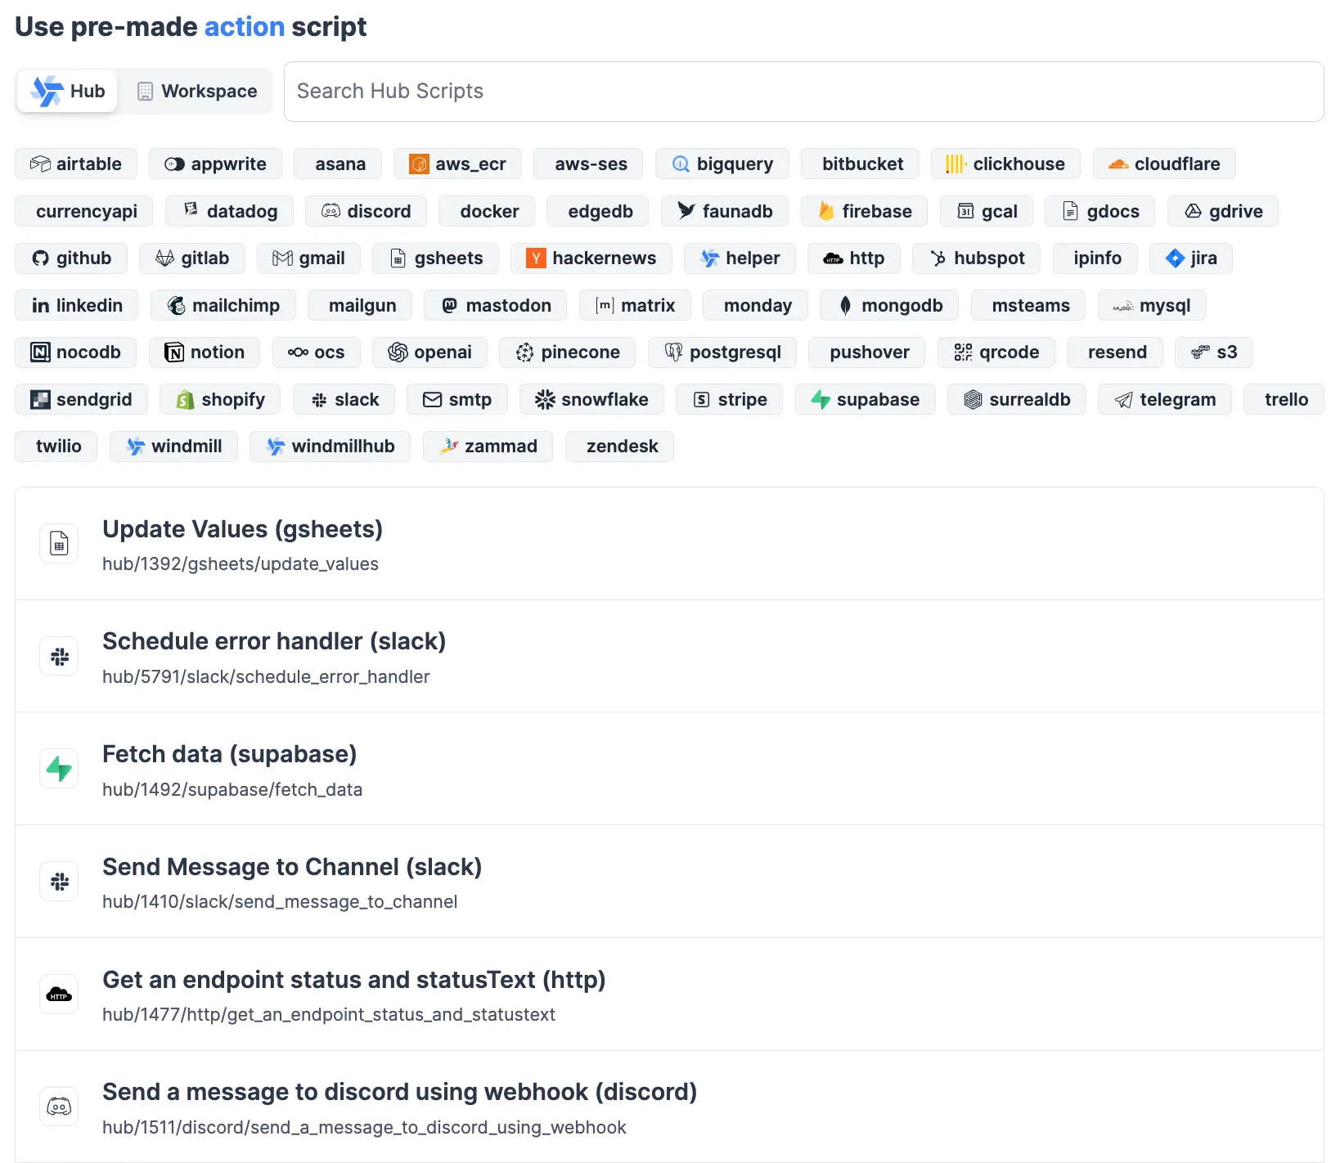Image resolution: width=1340 pixels, height=1163 pixels.
Task: Filter scripts by the github tag
Action: click(71, 258)
